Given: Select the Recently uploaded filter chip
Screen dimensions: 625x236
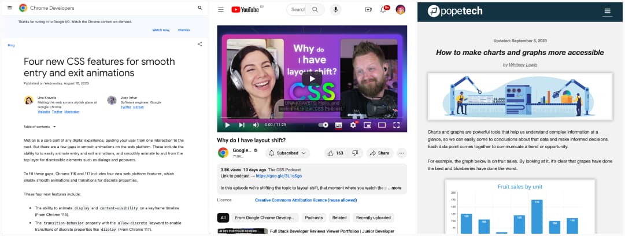Looking at the screenshot, I should pos(372,217).
